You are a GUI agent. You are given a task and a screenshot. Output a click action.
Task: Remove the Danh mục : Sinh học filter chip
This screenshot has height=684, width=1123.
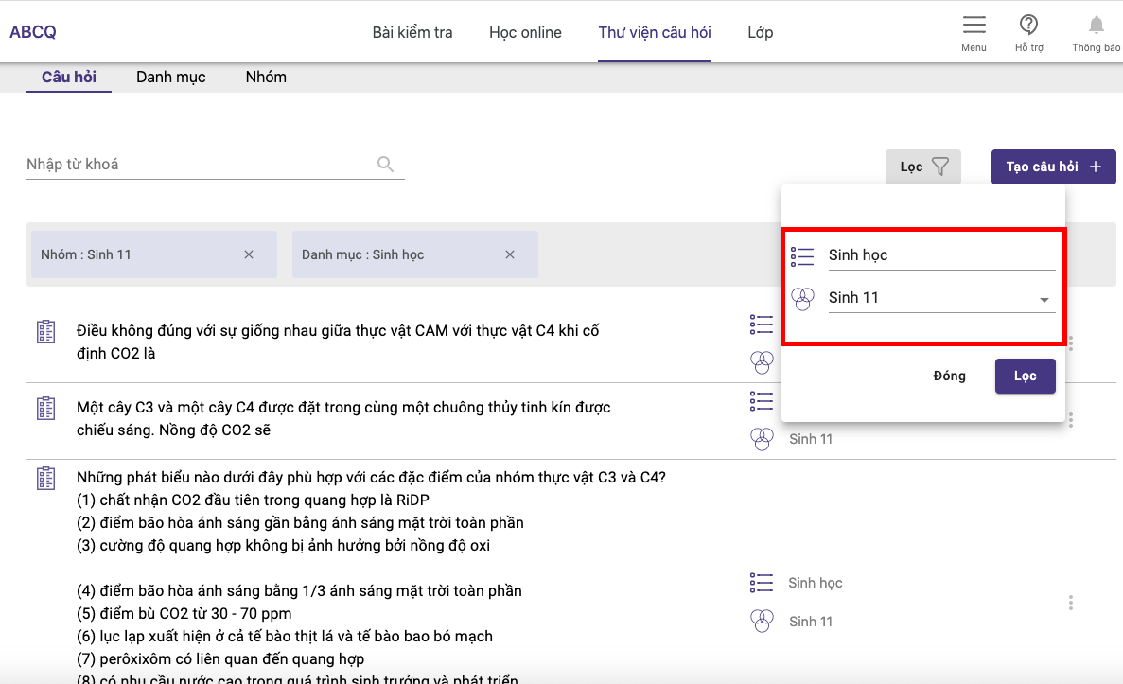(510, 254)
